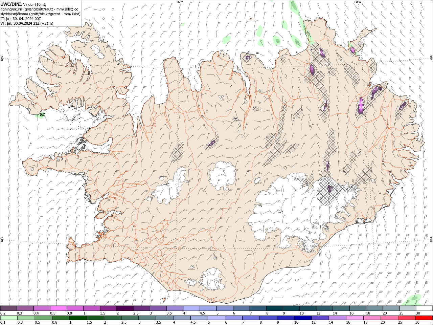Click the 15W longitude label at the top edge

pyautogui.click(x=358, y=2)
